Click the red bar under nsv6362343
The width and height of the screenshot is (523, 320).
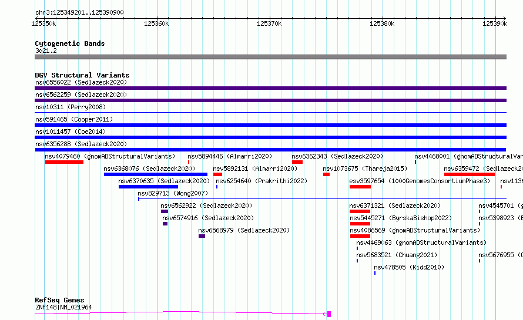click(297, 162)
